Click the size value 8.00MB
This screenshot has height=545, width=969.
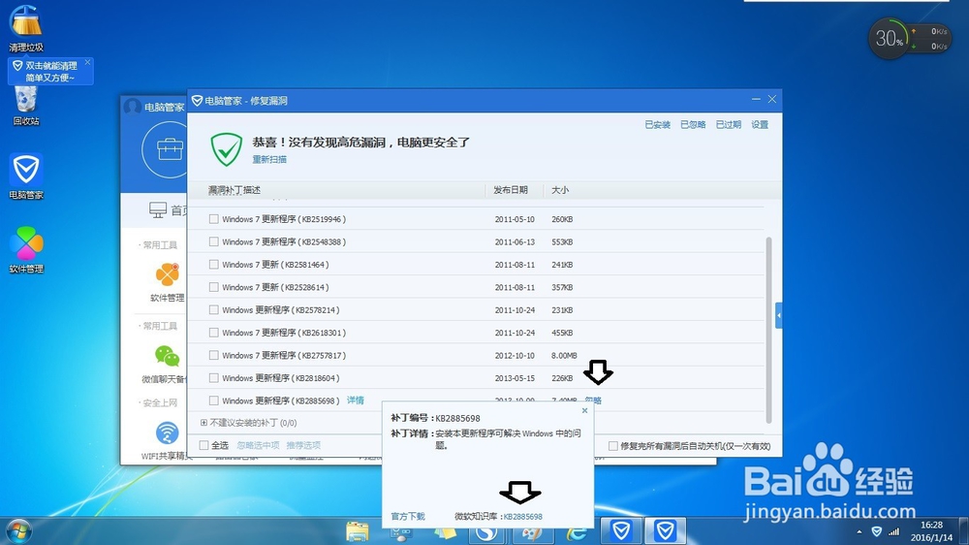564,355
